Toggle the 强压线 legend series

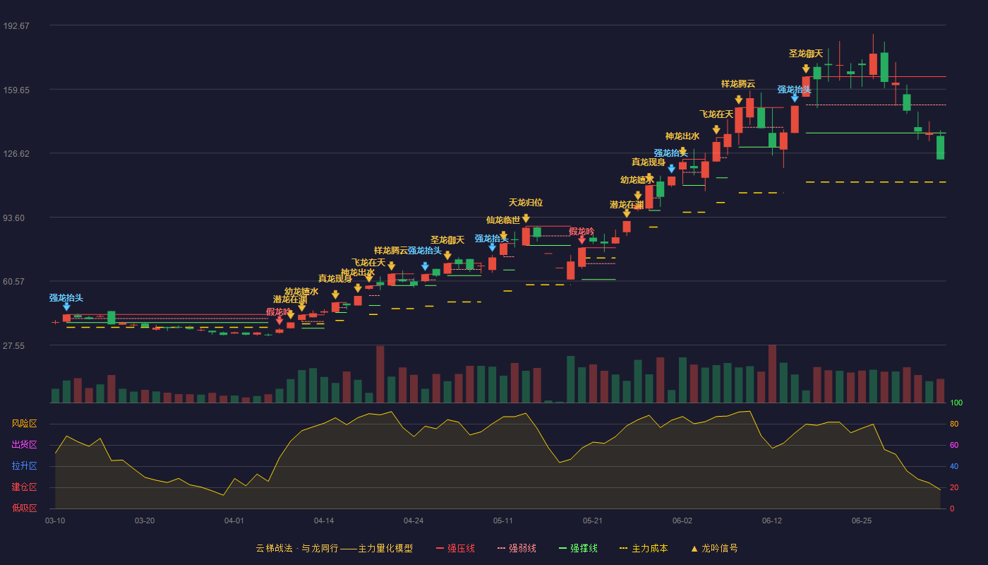pyautogui.click(x=455, y=548)
